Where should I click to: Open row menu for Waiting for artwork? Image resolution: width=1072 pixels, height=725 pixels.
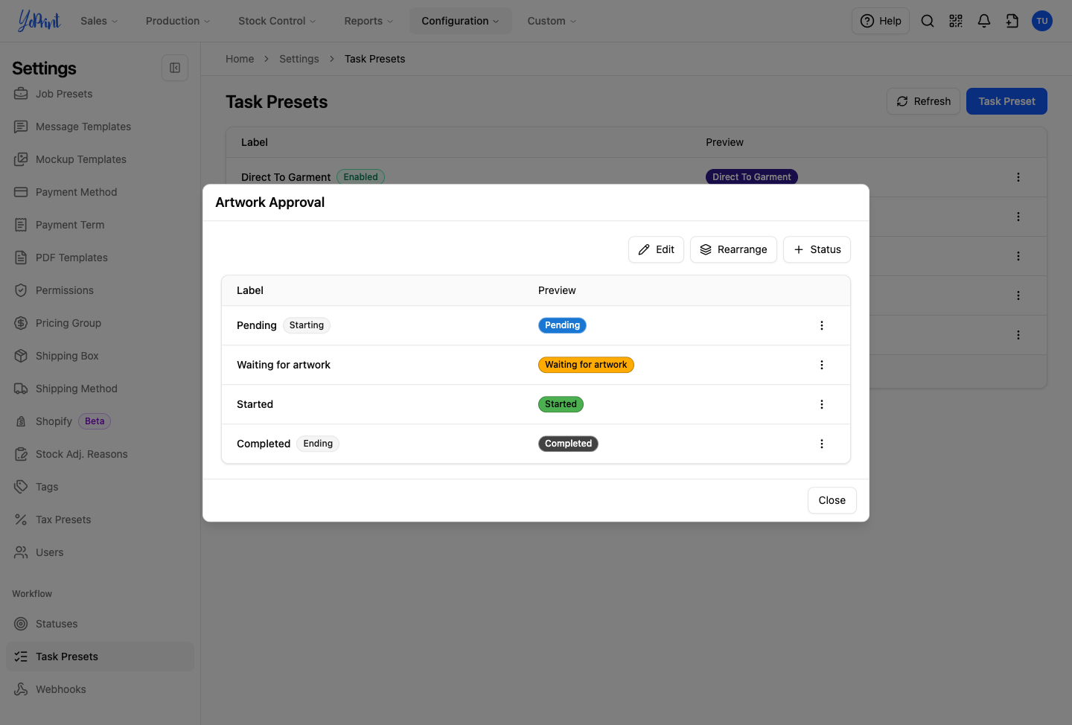point(821,365)
